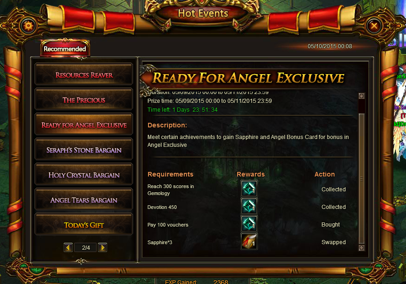
Task: Go to next event list page
Action: click(x=103, y=247)
